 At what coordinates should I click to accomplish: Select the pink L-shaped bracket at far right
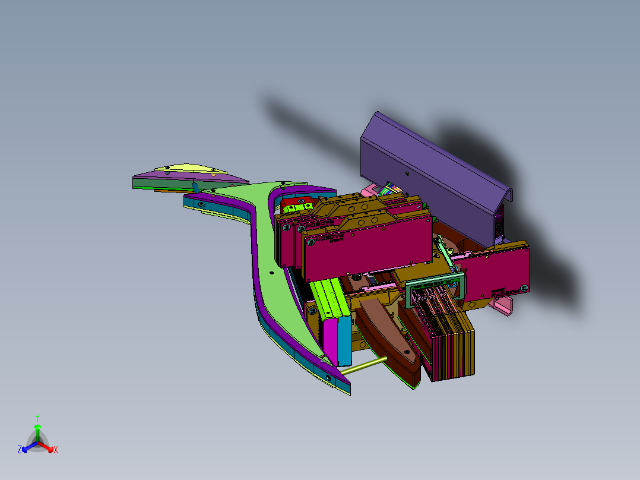(503, 306)
